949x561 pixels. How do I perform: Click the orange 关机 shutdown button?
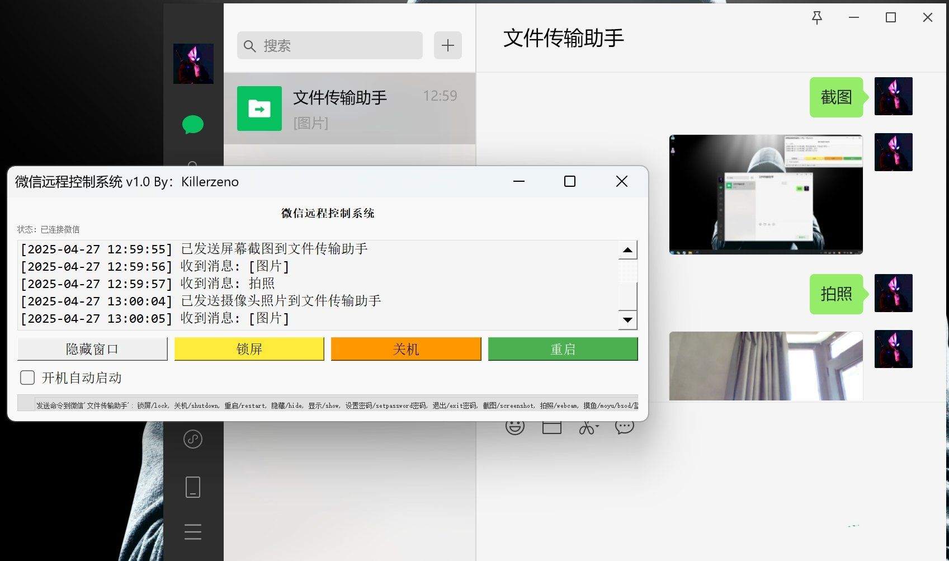click(x=405, y=348)
